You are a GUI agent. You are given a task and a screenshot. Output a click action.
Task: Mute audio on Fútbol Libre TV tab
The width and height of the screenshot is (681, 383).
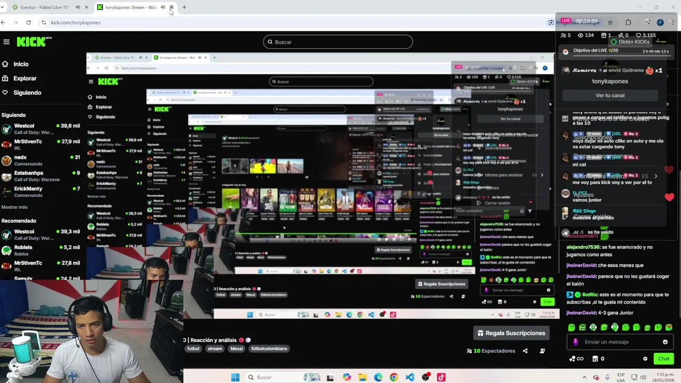pos(78,7)
